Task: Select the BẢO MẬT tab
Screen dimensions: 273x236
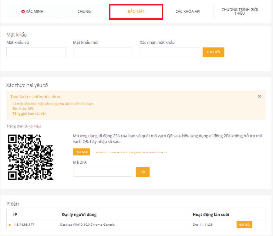Action: click(x=136, y=12)
